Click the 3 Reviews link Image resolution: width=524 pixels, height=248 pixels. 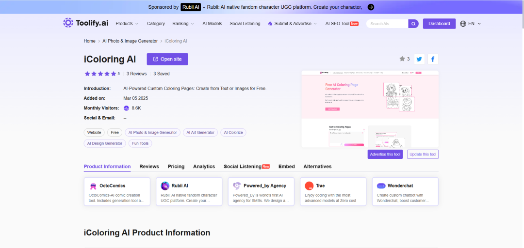(136, 74)
